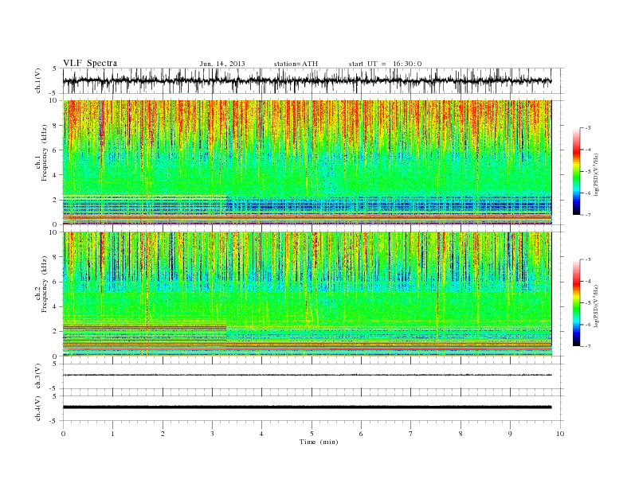Click tick "-7" on the upper colorbar
Screen dimensions: 631x487
coord(588,215)
